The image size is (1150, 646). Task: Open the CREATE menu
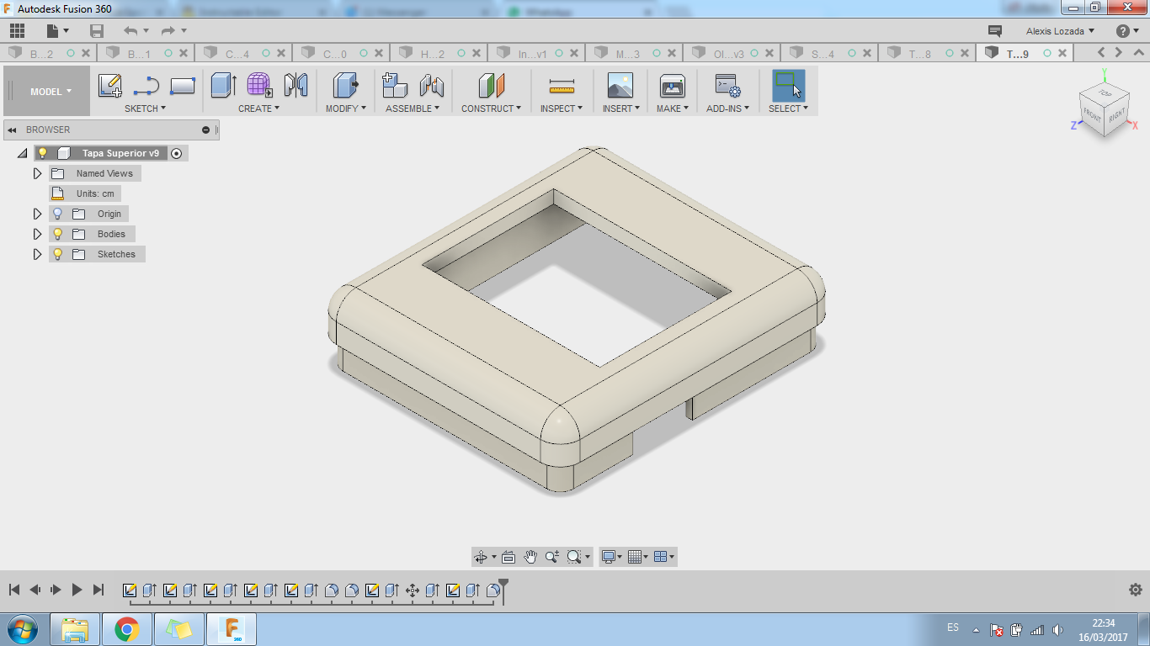(258, 109)
